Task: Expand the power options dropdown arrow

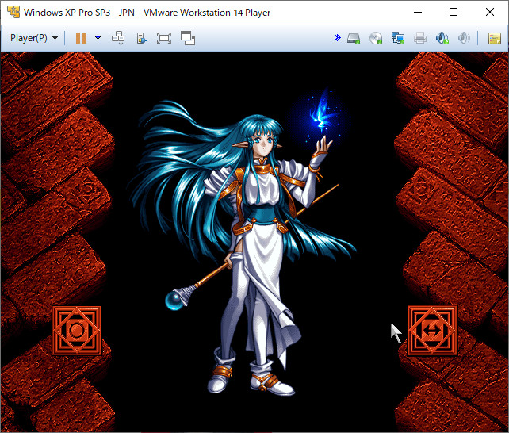Action: (x=98, y=38)
